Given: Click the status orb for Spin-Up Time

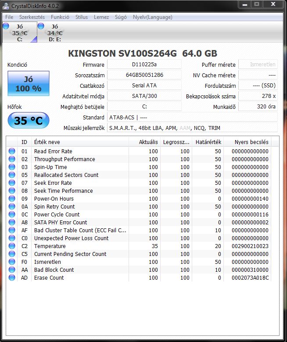Looking at the screenshot, I should coord(12,167).
